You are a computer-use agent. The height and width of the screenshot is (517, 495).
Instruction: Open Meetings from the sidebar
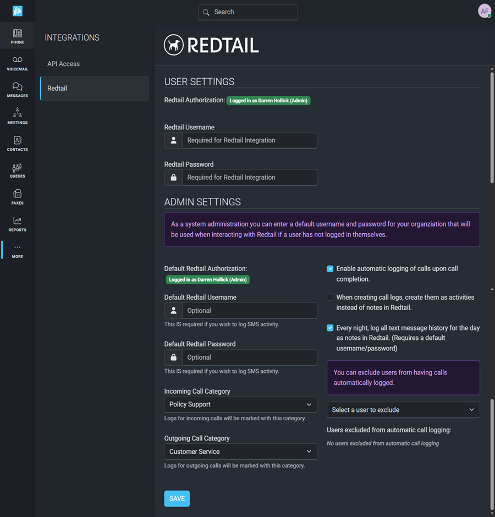coord(17,117)
